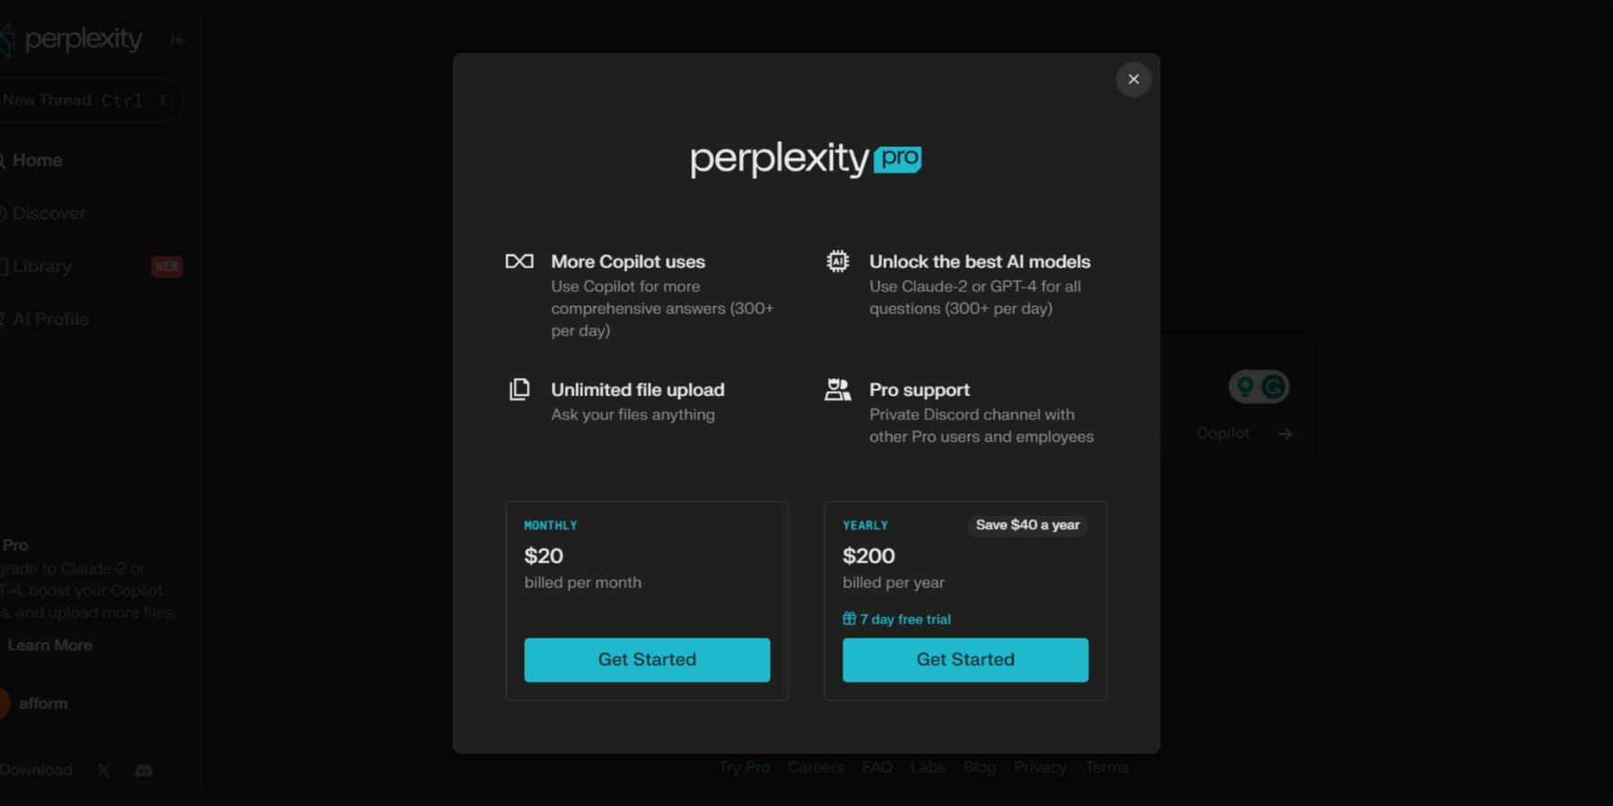Click the AI chip icon
The image size is (1613, 806).
tap(838, 262)
